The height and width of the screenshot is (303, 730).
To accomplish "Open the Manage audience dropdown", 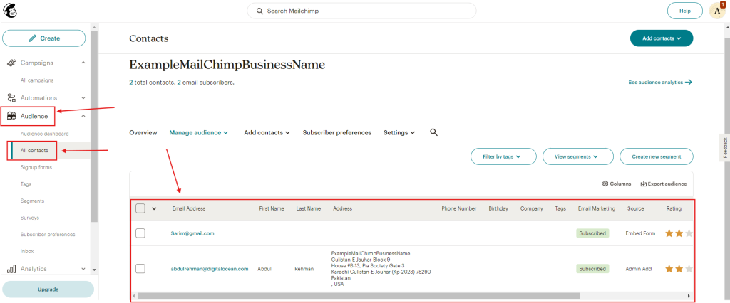I will click(x=198, y=132).
